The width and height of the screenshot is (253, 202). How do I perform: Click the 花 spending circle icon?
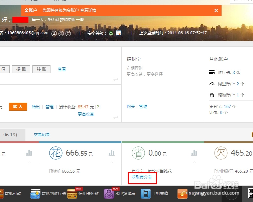[56, 153]
